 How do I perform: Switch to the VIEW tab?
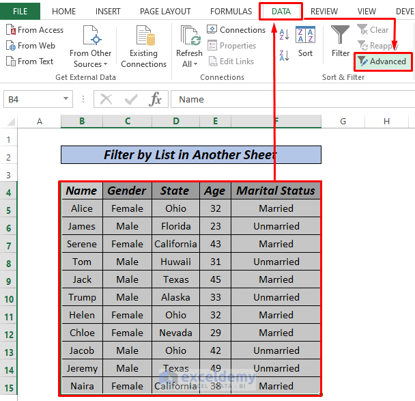coord(367,12)
